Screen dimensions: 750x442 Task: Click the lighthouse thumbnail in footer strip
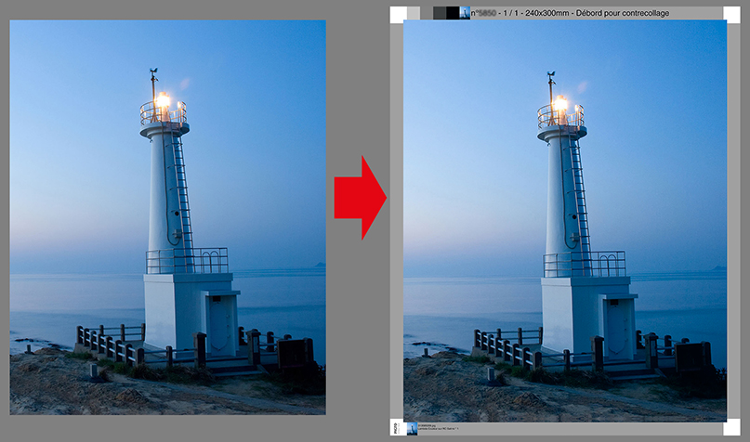point(412,429)
